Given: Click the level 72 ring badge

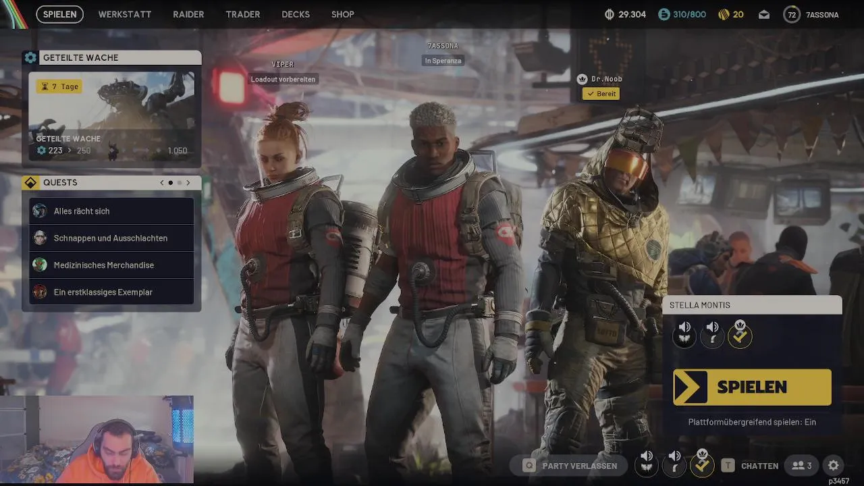Looking at the screenshot, I should pos(792,14).
